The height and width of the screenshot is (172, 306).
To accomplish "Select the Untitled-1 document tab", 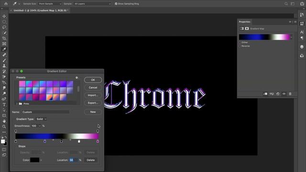I will (x=41, y=11).
